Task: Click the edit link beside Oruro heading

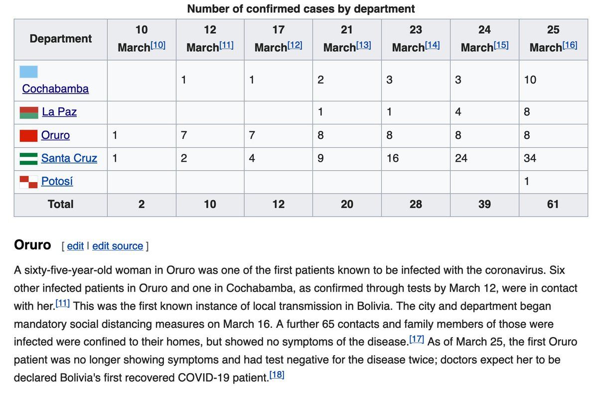Action: 75,246
